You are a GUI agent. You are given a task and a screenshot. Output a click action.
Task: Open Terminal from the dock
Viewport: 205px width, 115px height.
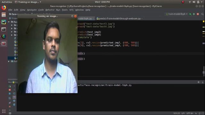coord(4,29)
